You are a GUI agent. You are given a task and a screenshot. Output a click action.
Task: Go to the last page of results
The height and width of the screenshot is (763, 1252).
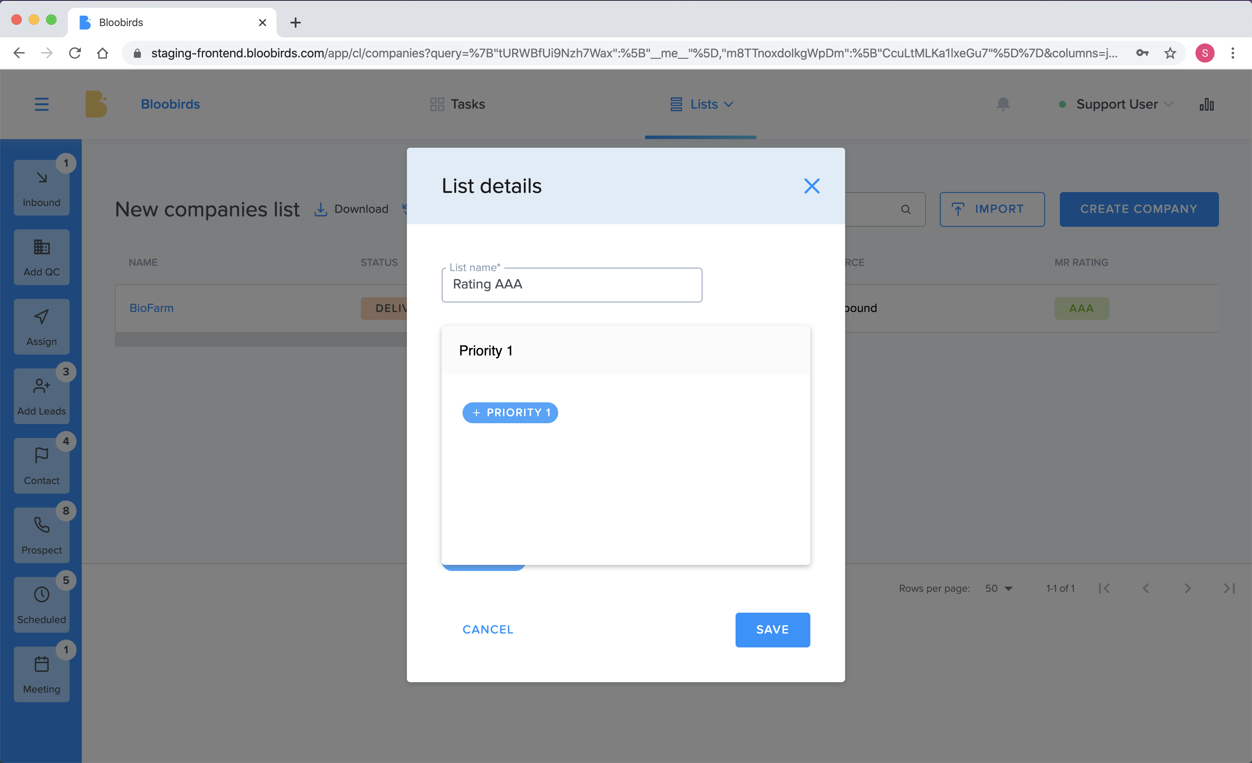[x=1229, y=588]
